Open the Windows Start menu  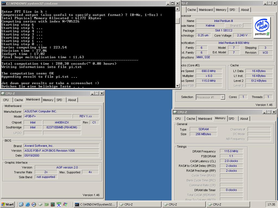click(x=7, y=204)
